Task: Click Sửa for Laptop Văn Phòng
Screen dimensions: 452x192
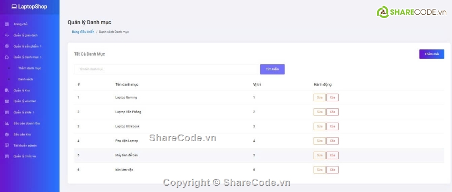Action: click(319, 112)
